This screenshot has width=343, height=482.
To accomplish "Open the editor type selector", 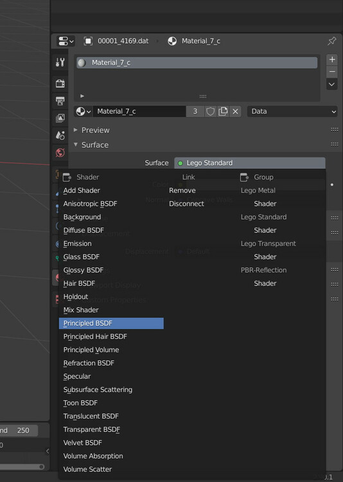I will tap(66, 41).
